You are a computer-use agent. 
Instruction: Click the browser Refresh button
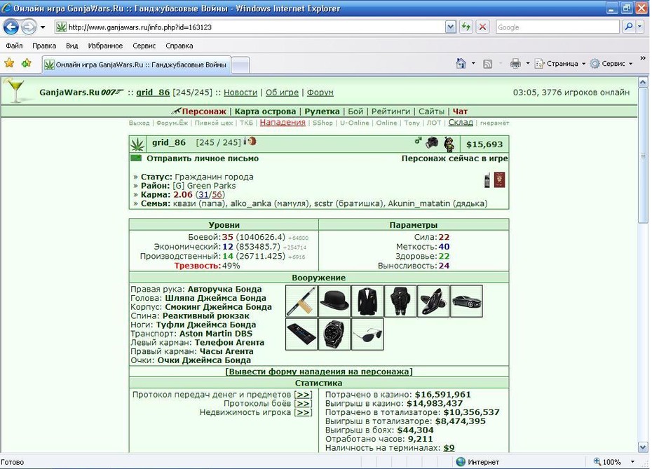[466, 27]
